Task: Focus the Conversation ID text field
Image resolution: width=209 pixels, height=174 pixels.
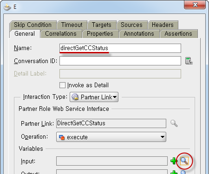Action: click(x=120, y=61)
